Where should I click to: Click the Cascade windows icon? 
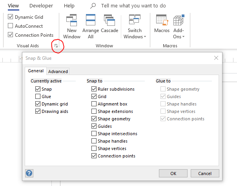(x=109, y=20)
